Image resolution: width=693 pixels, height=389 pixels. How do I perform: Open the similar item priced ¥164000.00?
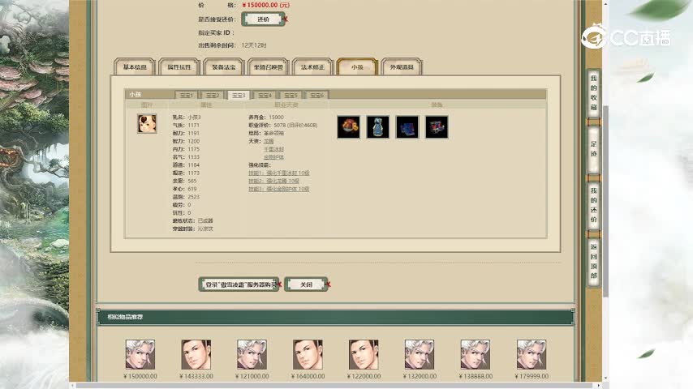tap(308, 355)
